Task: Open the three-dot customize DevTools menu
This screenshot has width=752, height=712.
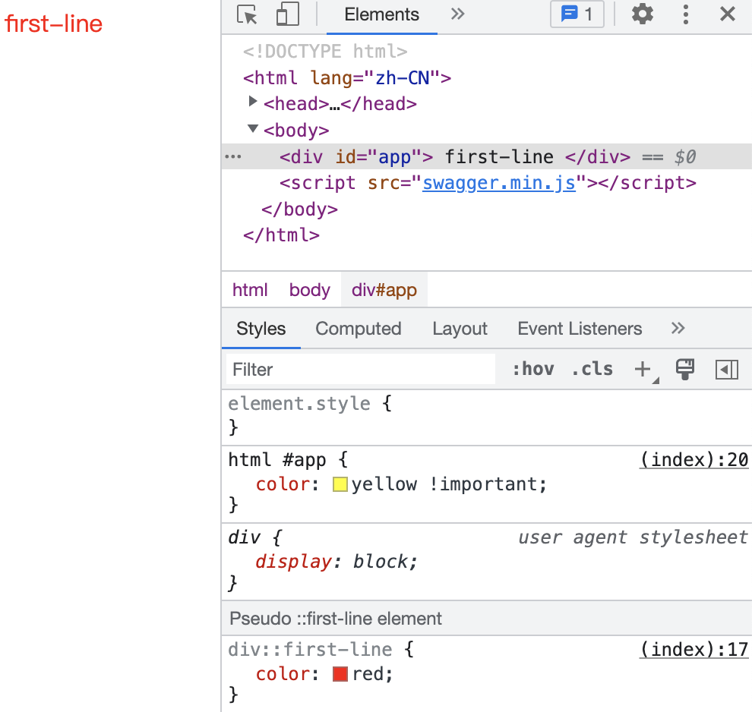Action: click(x=686, y=14)
